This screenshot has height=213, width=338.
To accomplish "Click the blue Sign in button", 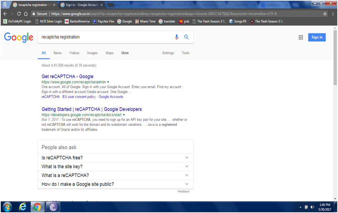I will point(317,37).
